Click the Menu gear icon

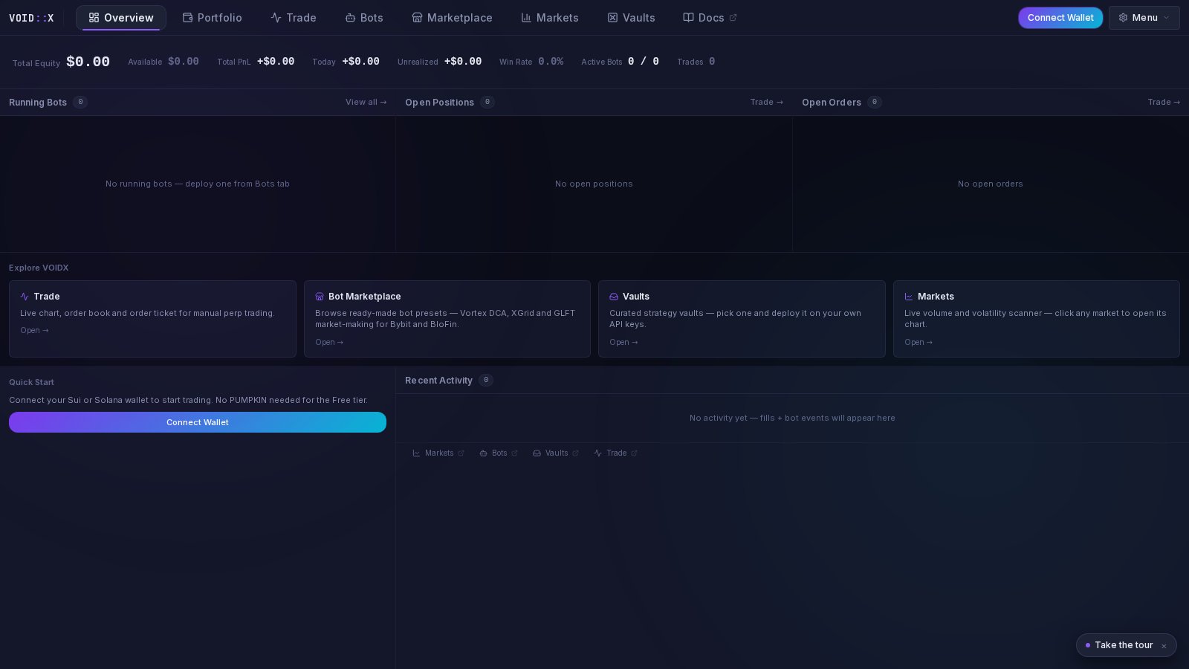pyautogui.click(x=1123, y=18)
